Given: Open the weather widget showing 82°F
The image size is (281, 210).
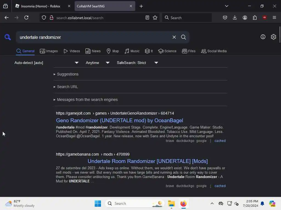Looking at the screenshot, I should pos(20,203).
